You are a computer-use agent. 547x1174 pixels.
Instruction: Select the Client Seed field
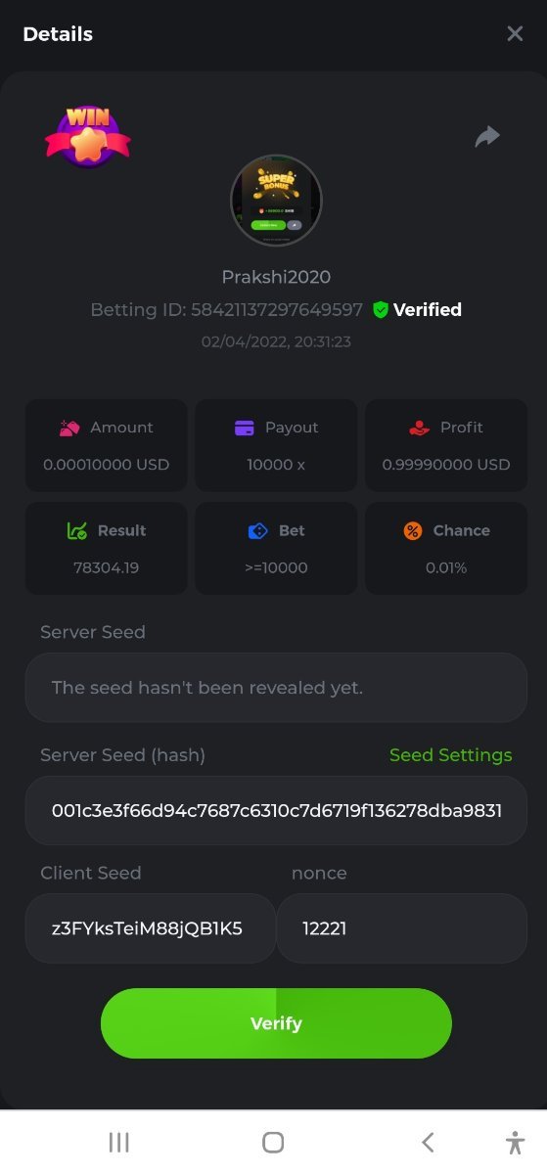151,928
